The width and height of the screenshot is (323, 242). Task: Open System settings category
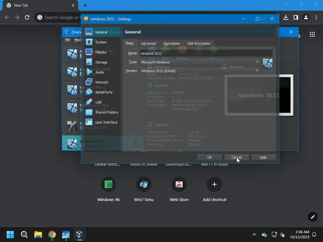101,42
